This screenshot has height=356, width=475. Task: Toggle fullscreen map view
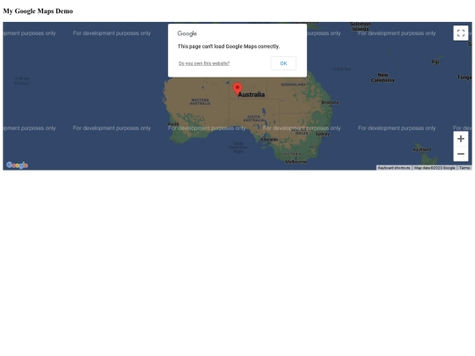tap(461, 33)
